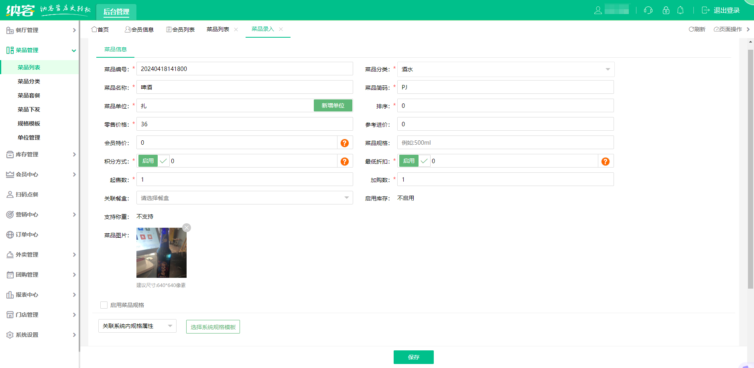Switch to the 会员列表 tab
The height and width of the screenshot is (368, 754).
coord(180,30)
